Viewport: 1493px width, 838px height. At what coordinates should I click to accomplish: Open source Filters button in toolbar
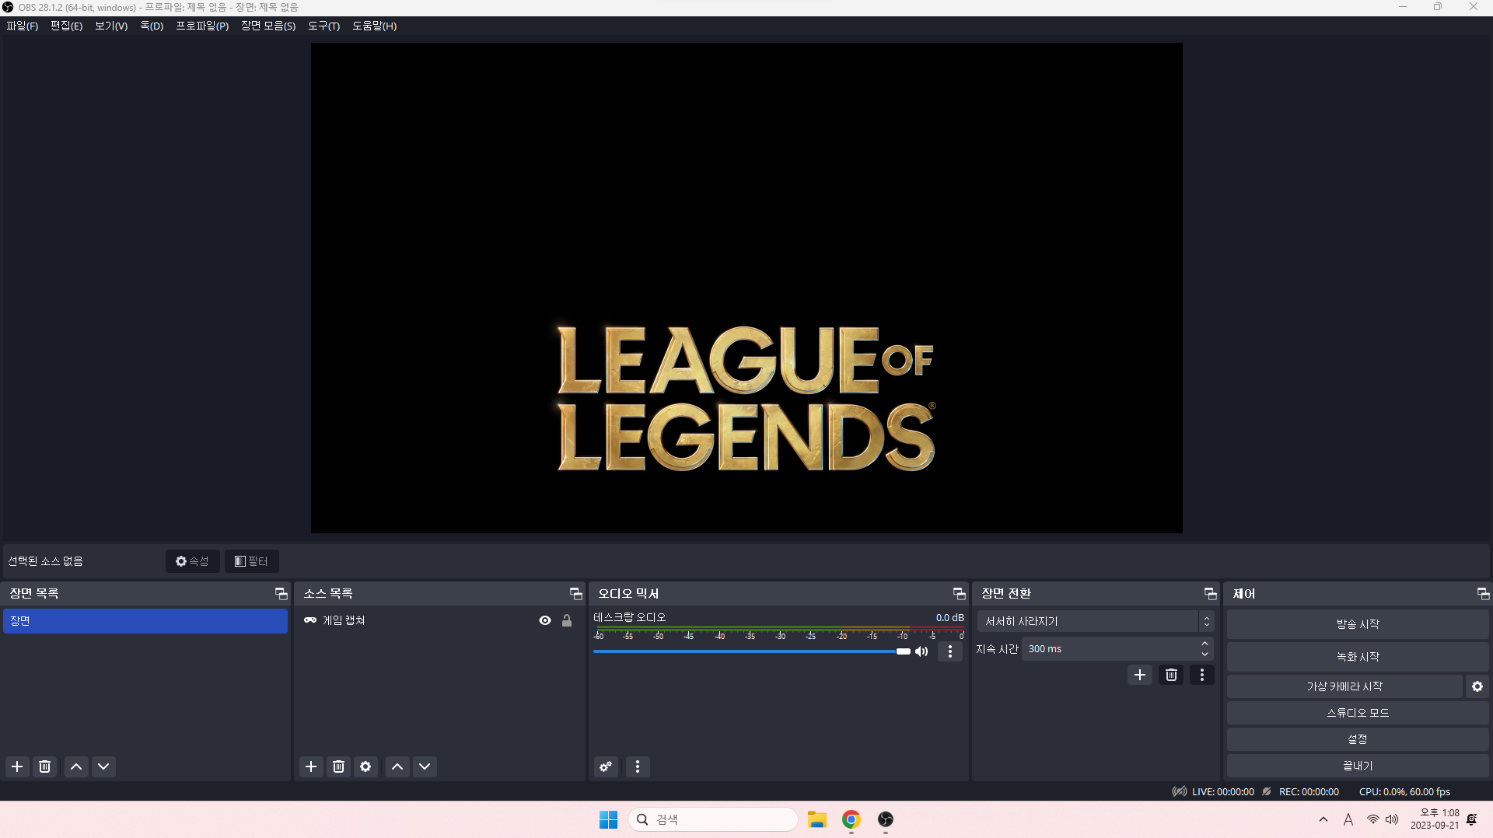pos(252,561)
